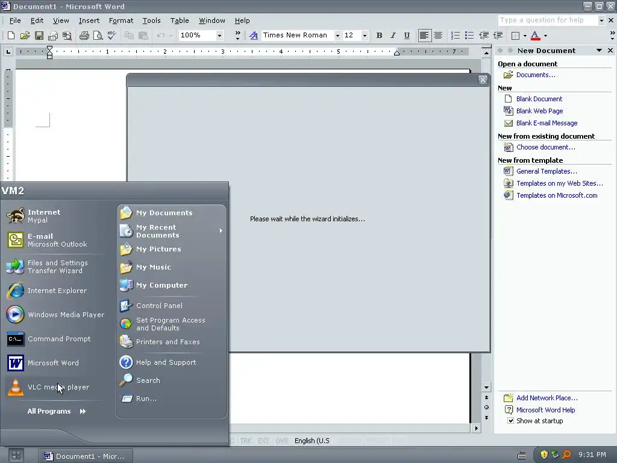Open the font size 12 dropdown

(365, 36)
